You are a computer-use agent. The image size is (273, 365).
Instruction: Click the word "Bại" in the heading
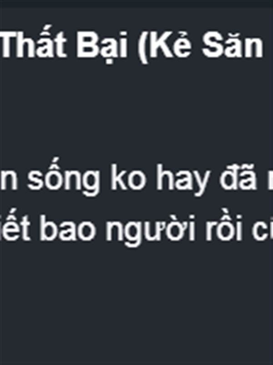pos(102,45)
